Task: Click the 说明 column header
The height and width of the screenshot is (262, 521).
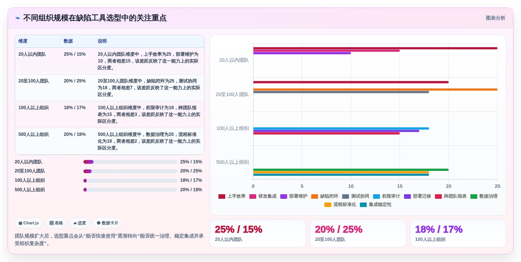Action: pos(102,41)
